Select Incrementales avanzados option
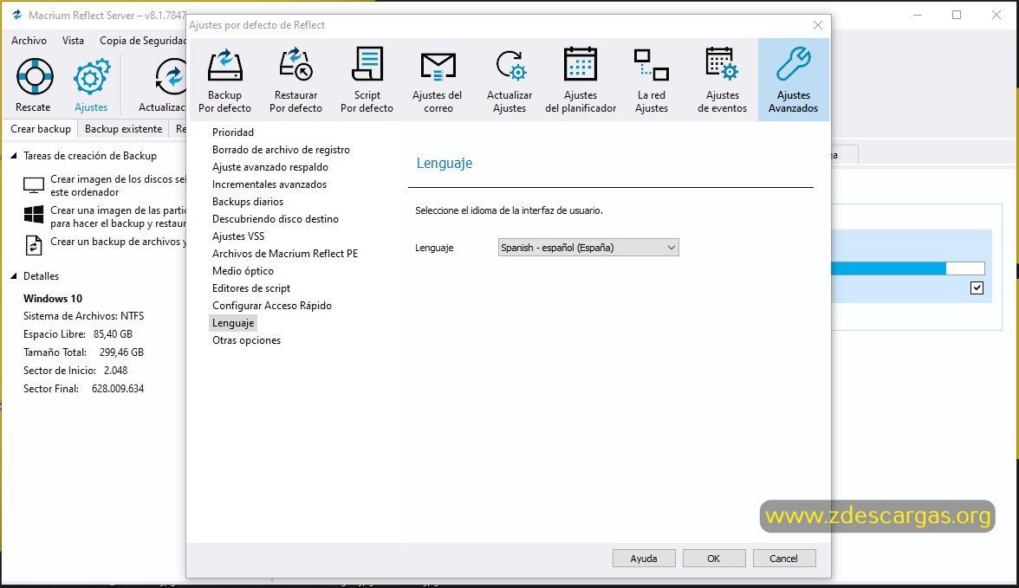The height and width of the screenshot is (588, 1019). click(269, 184)
